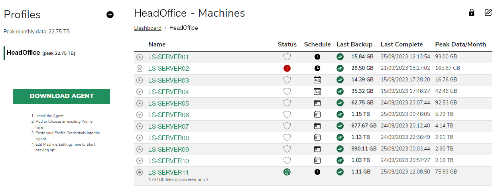
Task: Open the edit profile pencil icon
Action: (x=488, y=12)
